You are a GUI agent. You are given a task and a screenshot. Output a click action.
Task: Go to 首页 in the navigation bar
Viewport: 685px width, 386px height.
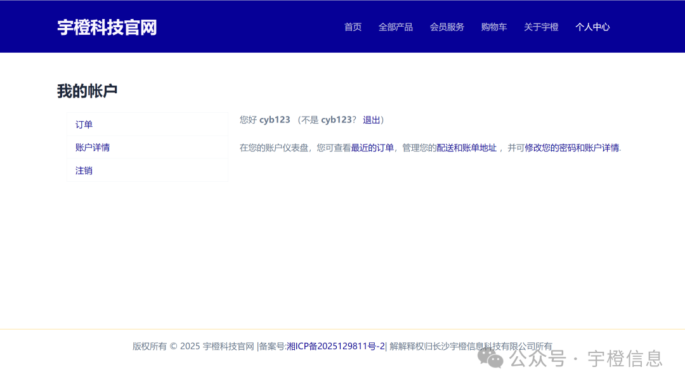(x=353, y=27)
